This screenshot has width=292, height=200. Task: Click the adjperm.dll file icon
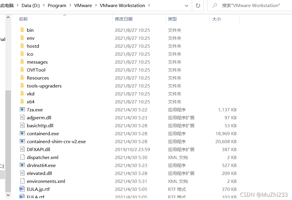pyautogui.click(x=22, y=118)
